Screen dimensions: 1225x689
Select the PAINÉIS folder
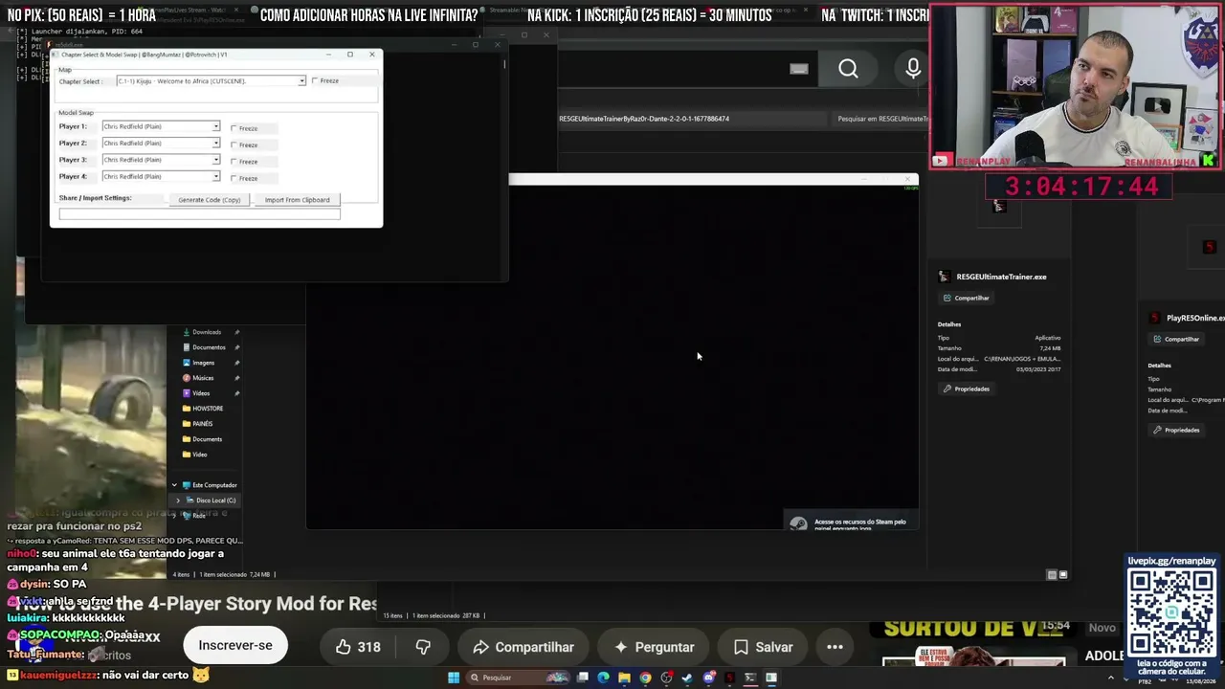pos(202,424)
